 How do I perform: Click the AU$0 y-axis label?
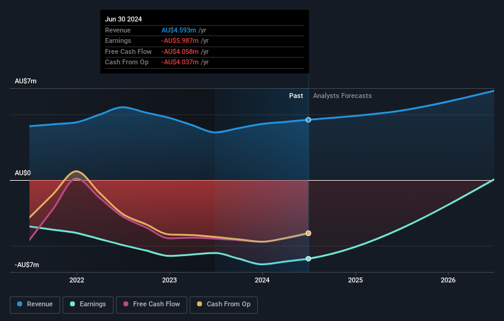(23, 173)
